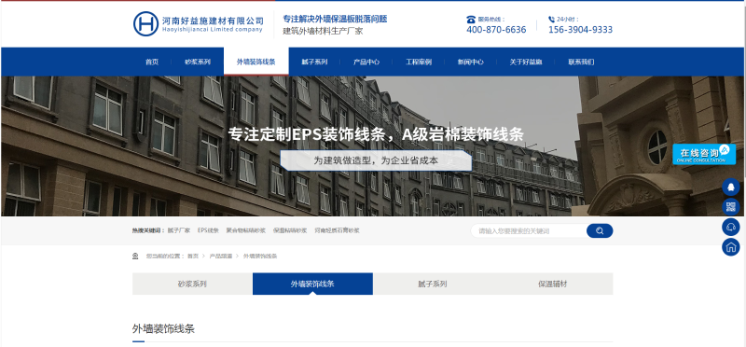Select the 砂浆系列 category tab

click(x=192, y=285)
